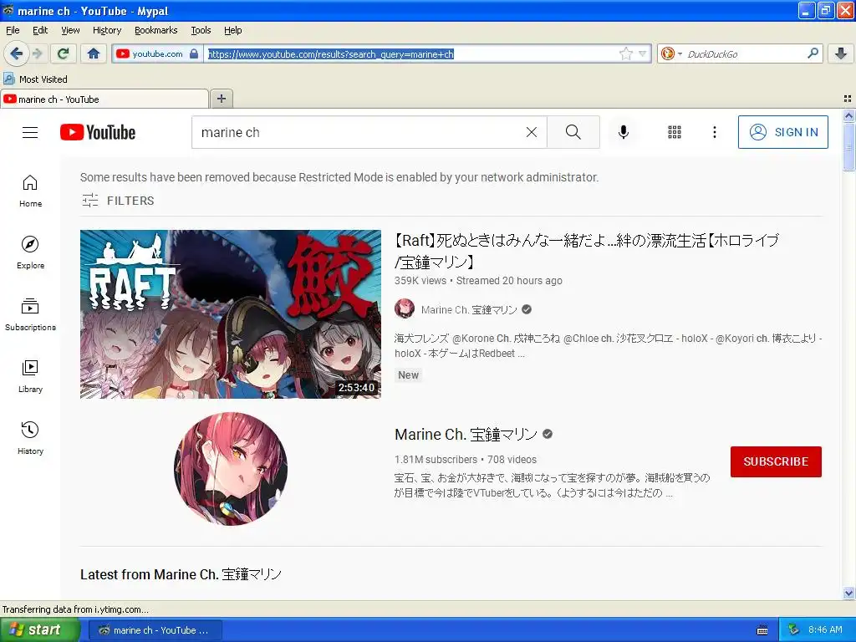
Task: Open the URL bar history dropdown
Action: [643, 53]
